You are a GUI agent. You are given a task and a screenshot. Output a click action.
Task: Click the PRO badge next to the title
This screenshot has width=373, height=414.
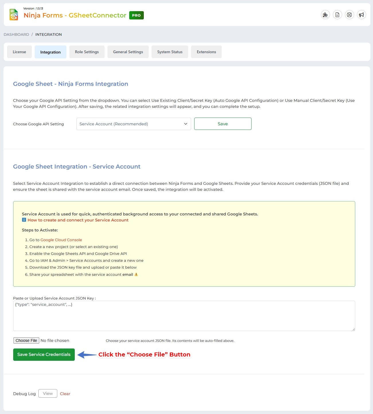click(x=136, y=15)
